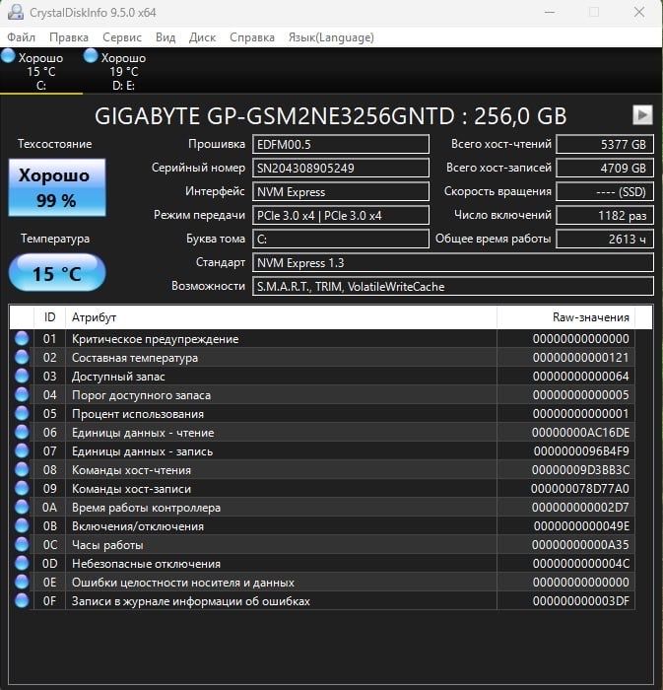Select the Процент использования attribute text
This screenshot has height=690, width=663.
pyautogui.click(x=138, y=414)
